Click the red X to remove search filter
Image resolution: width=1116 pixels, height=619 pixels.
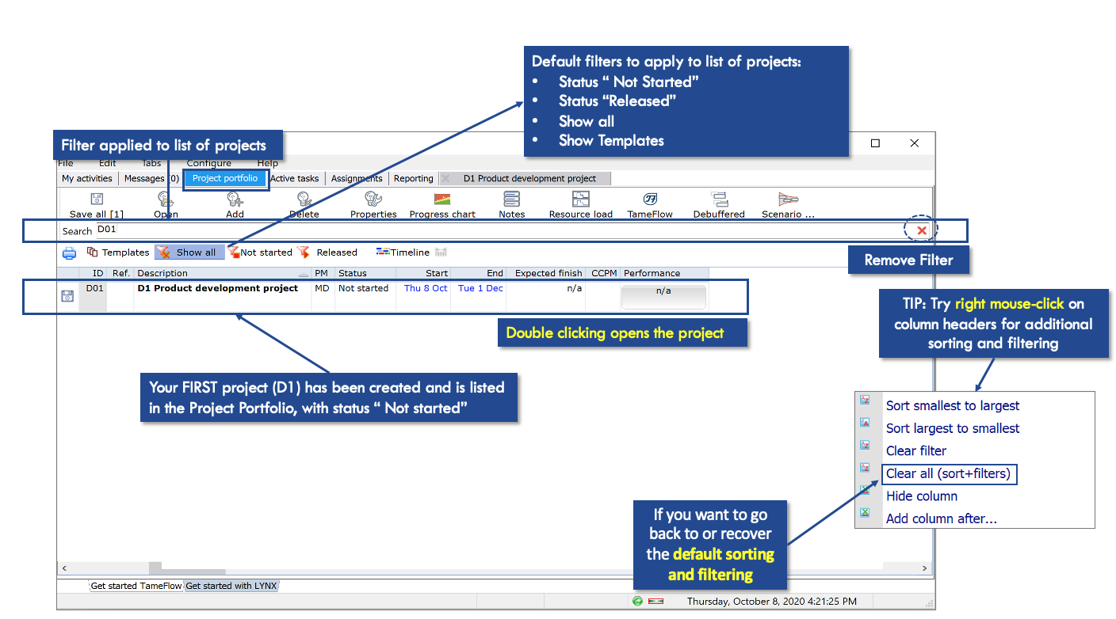point(922,230)
